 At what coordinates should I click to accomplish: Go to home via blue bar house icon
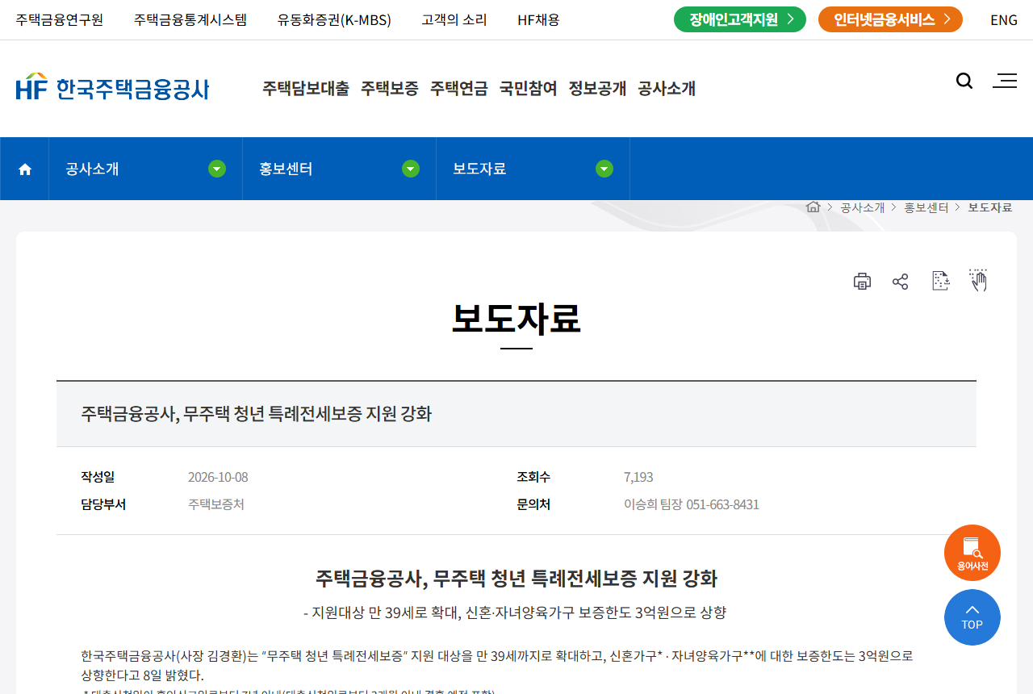[25, 169]
